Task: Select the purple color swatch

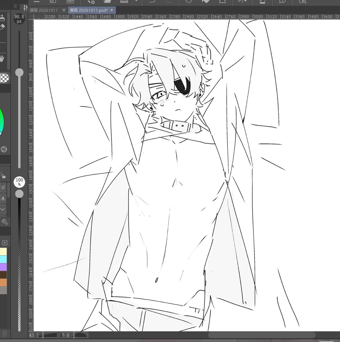Action: (x=3, y=267)
